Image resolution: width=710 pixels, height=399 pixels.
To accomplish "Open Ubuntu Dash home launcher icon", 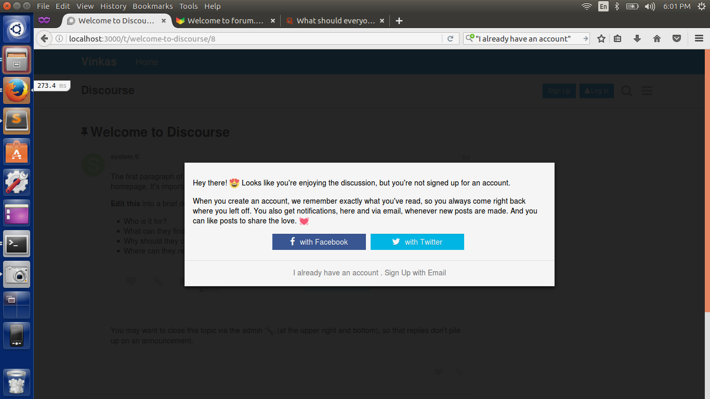I will (17, 29).
